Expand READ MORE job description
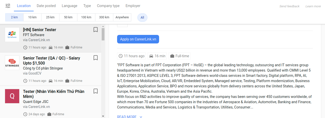This screenshot has width=325, height=118. click(x=129, y=116)
